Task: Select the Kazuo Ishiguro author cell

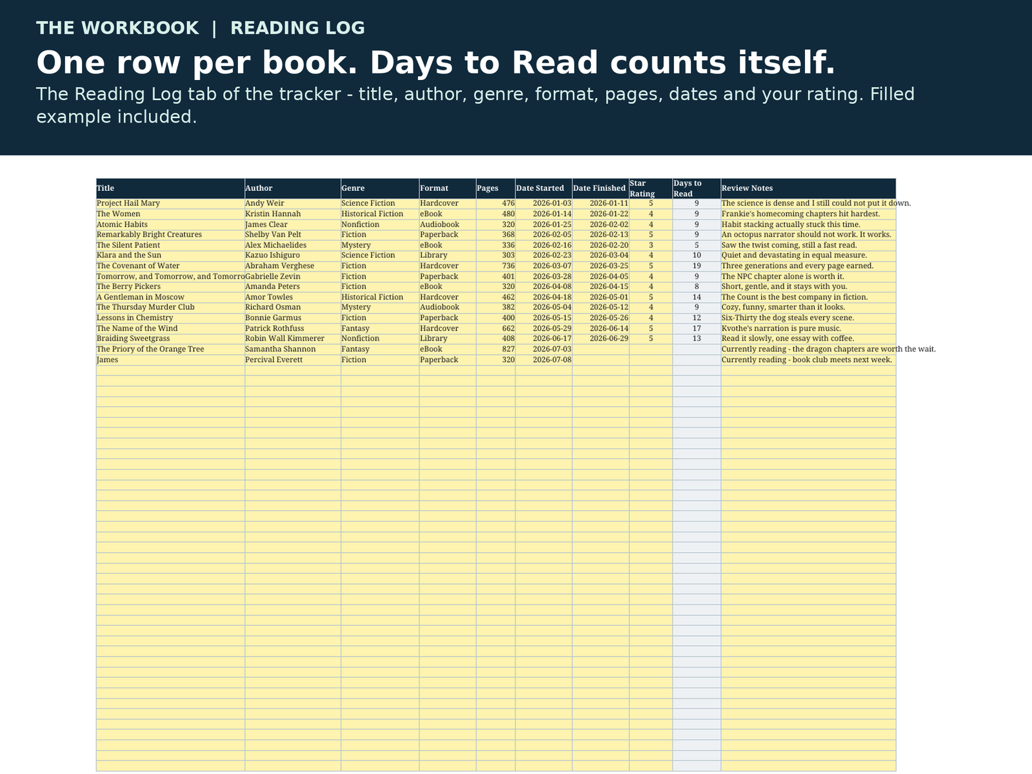Action: [293, 255]
